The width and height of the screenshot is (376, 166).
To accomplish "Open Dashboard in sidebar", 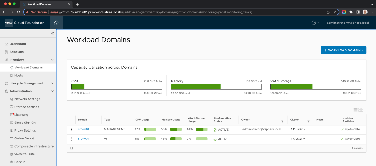I will pyautogui.click(x=18, y=44).
